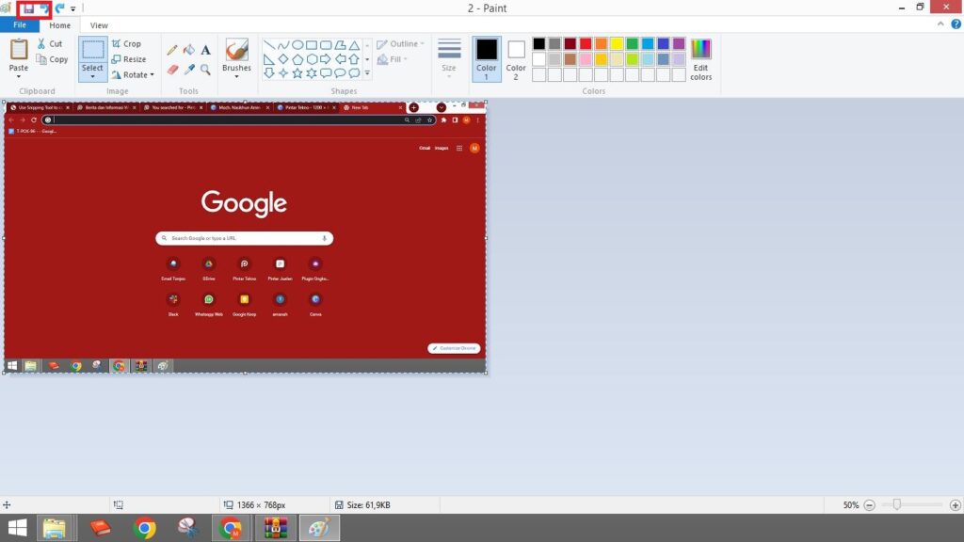Viewport: 964px width, 542px height.
Task: Click the Redo arrow in quick access toolbar
Action: 59,8
